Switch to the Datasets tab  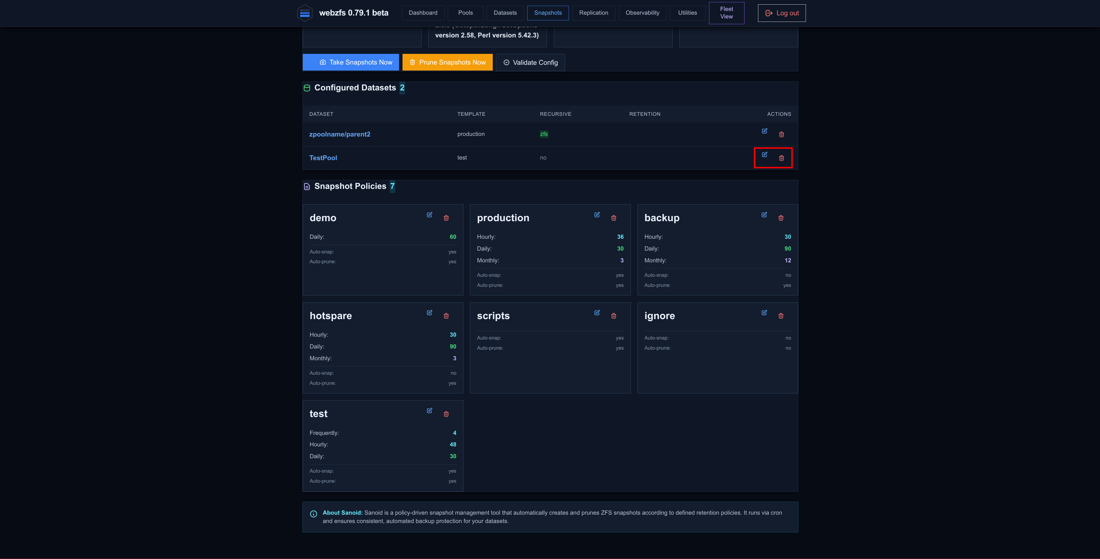(505, 13)
